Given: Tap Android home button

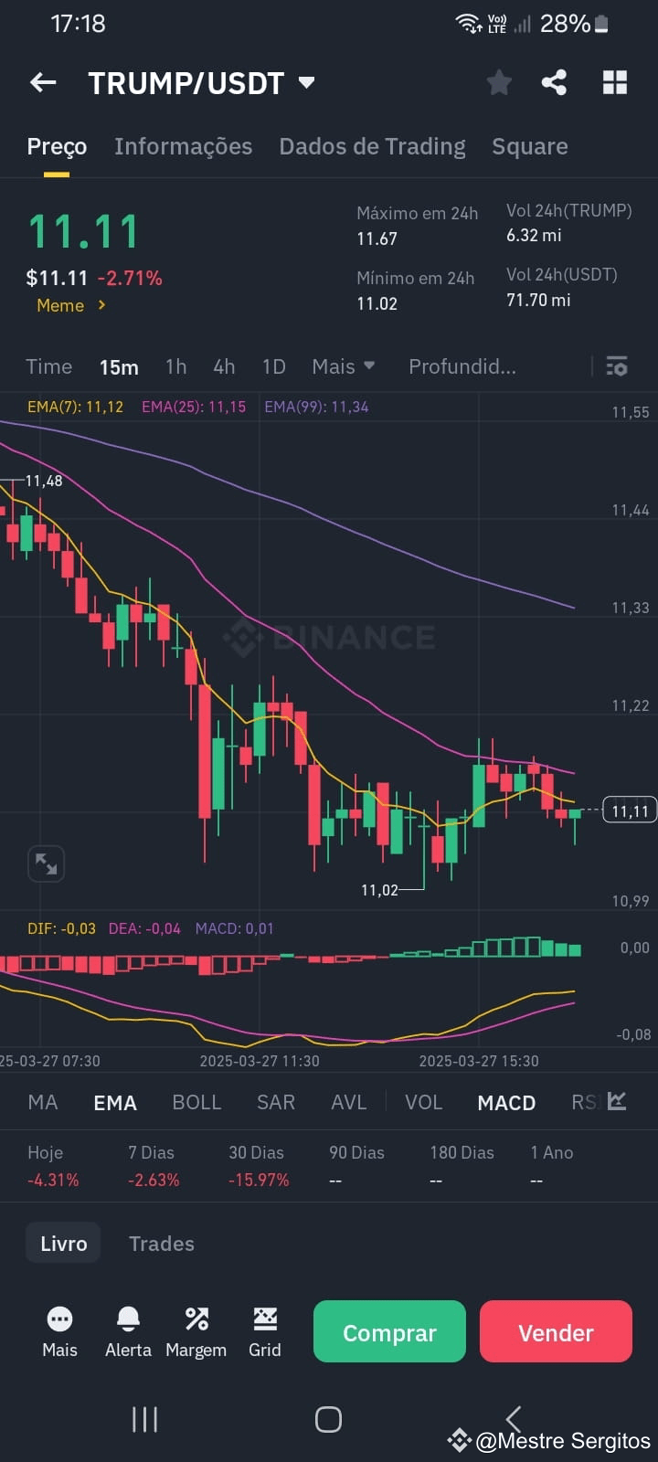Looking at the screenshot, I should pyautogui.click(x=328, y=1419).
